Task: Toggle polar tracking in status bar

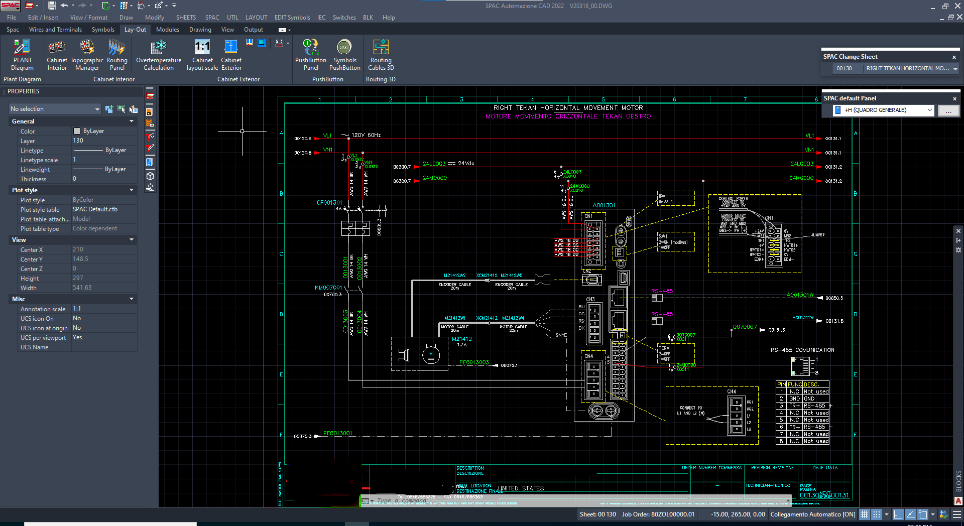Action: click(x=910, y=514)
